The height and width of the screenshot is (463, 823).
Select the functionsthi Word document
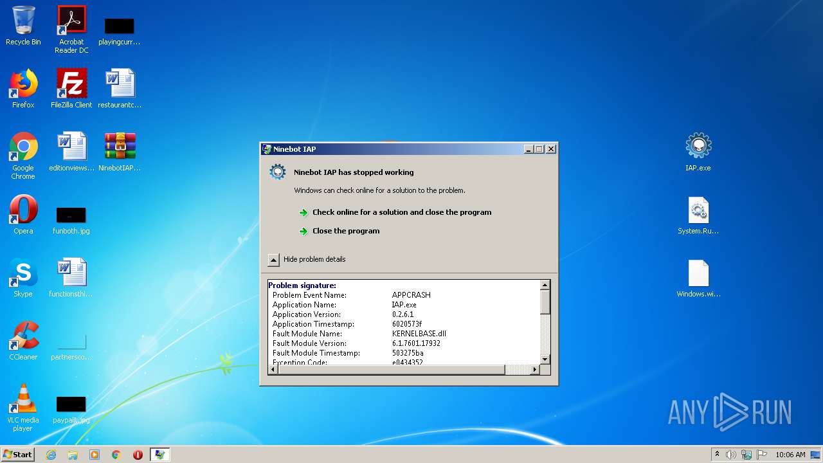[x=71, y=278]
